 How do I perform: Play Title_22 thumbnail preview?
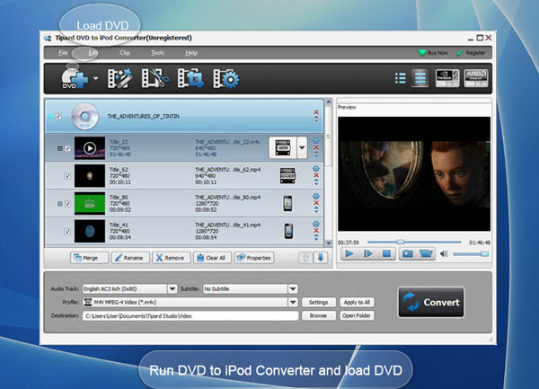click(x=90, y=148)
